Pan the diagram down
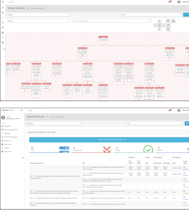The width and height of the screenshot is (189, 210). [159, 29]
